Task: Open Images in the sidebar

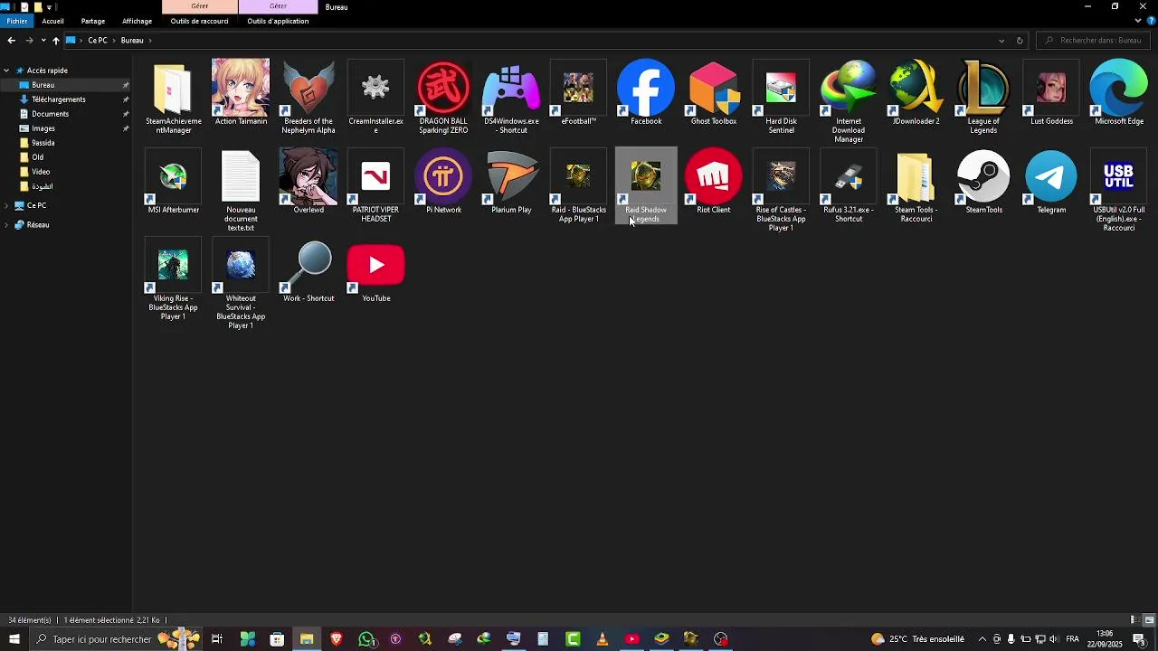Action: point(43,128)
